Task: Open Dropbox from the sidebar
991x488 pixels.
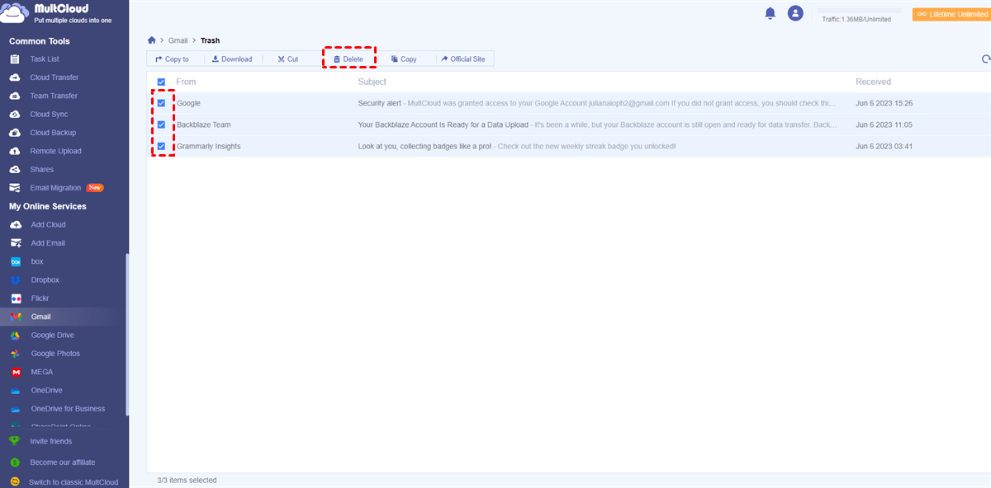Action: tap(45, 280)
